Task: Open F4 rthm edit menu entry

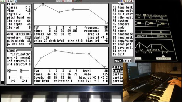Action: point(123,18)
